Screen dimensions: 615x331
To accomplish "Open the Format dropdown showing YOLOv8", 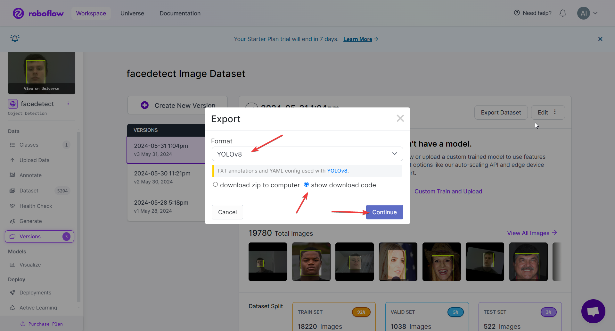I will tap(307, 154).
